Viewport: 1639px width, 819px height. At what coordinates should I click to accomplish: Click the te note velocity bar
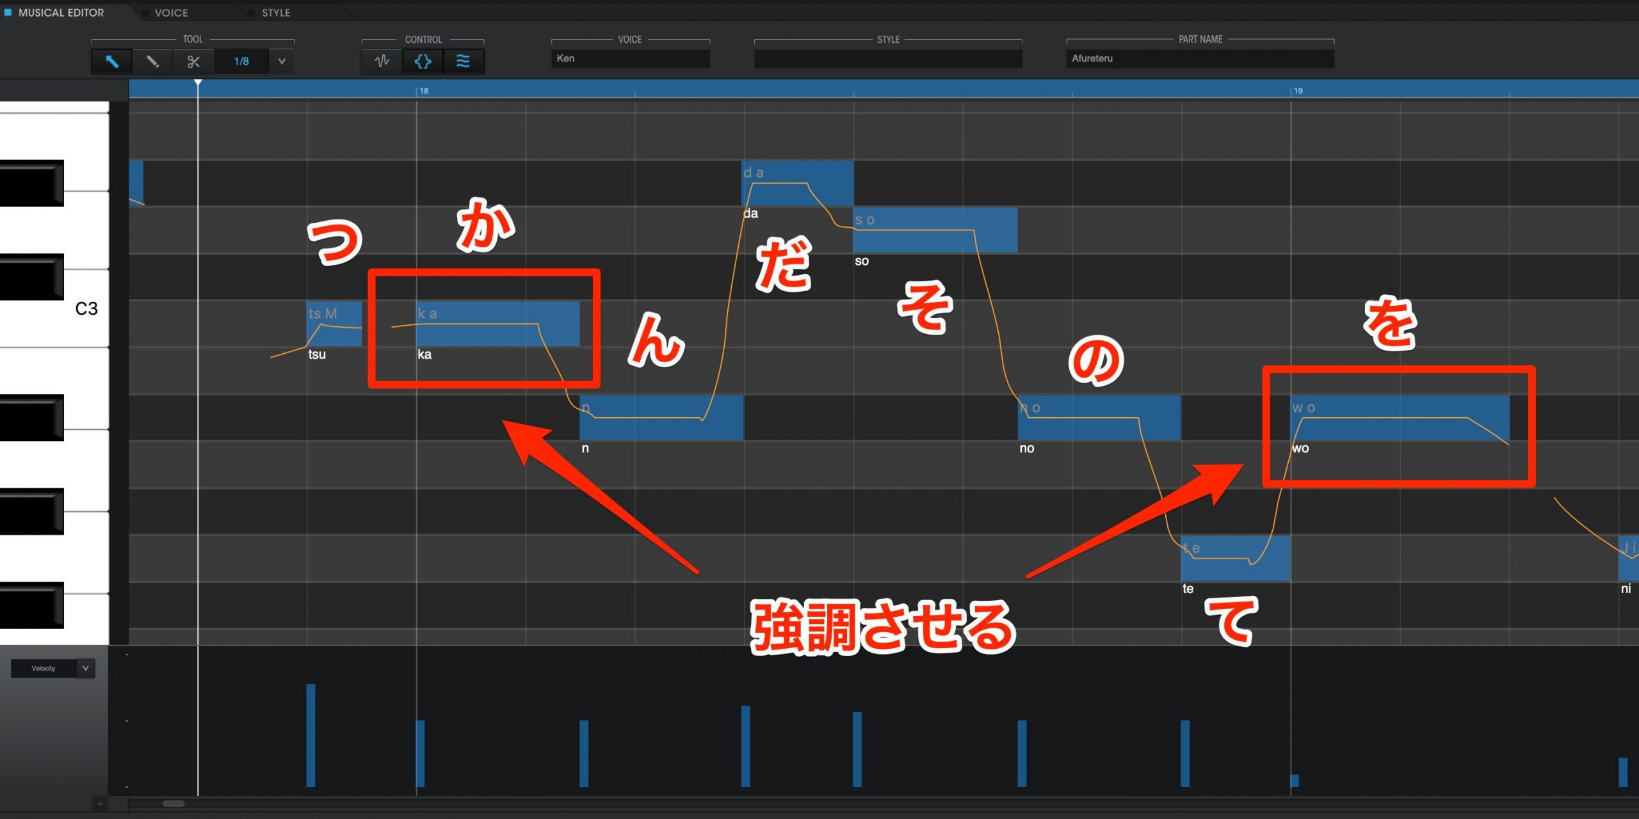pyautogui.click(x=1185, y=754)
